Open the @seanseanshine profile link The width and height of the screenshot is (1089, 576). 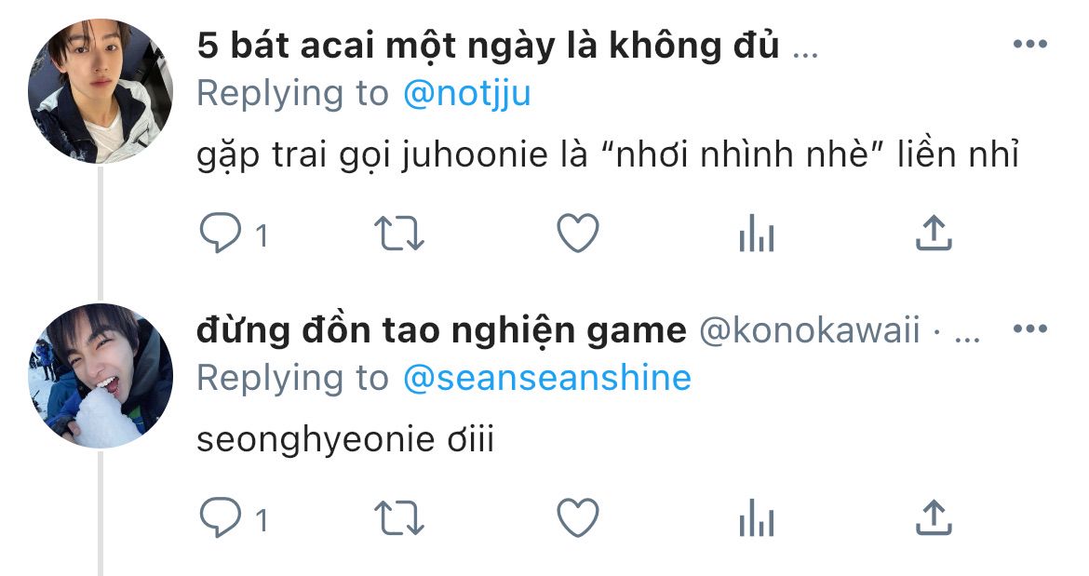(x=547, y=379)
